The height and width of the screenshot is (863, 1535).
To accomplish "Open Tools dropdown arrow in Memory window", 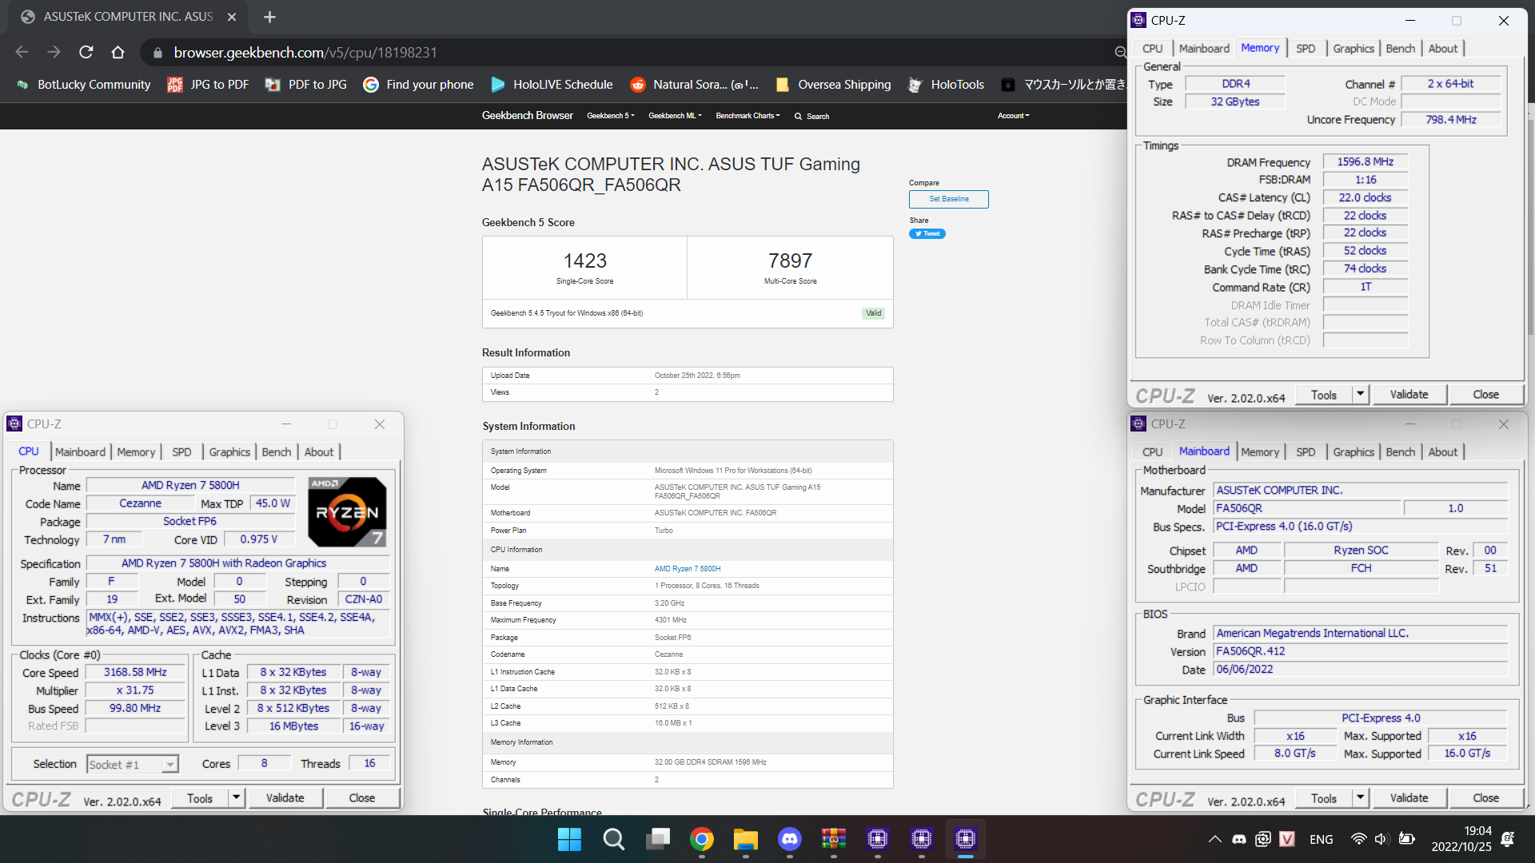I will [x=1360, y=394].
